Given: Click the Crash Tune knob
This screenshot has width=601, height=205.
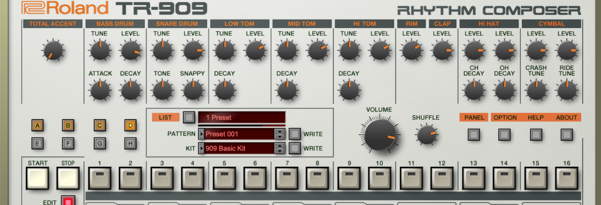Looking at the screenshot, I should point(536,90).
